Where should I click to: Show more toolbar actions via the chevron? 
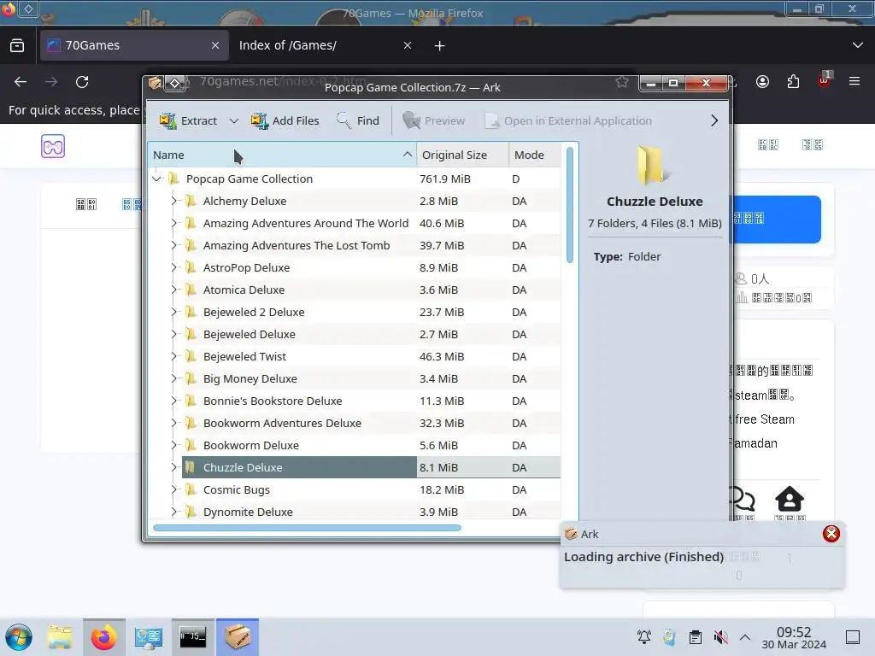coord(714,120)
